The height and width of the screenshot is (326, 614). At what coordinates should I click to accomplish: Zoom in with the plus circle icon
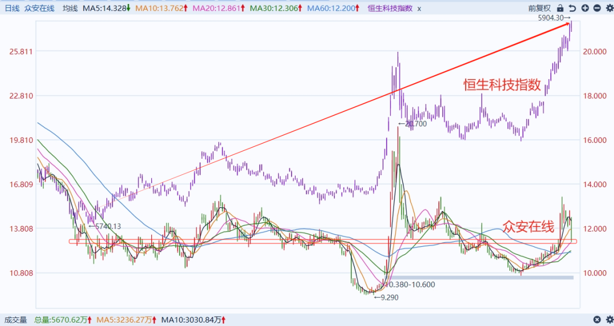coord(585,8)
